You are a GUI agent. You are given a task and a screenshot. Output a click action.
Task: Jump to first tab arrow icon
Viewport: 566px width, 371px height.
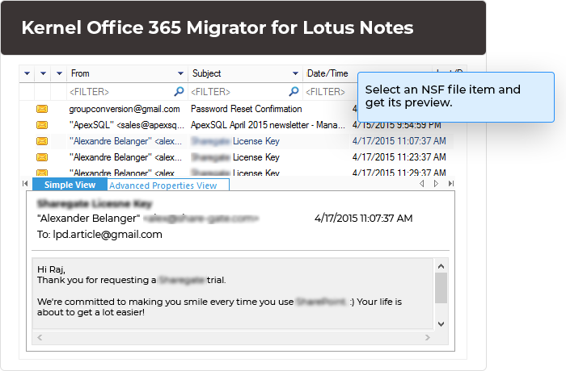pos(25,184)
